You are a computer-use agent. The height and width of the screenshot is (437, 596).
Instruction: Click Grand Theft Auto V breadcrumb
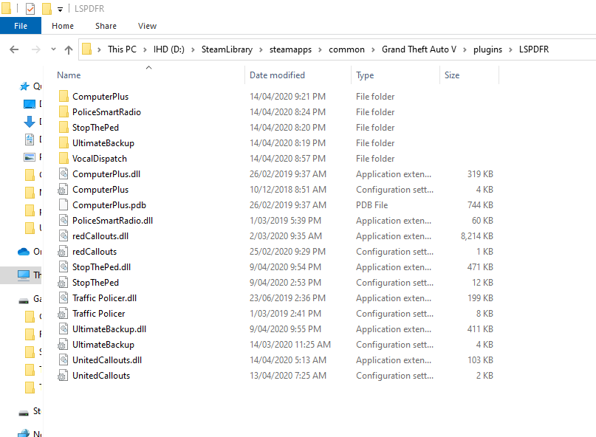(419, 49)
